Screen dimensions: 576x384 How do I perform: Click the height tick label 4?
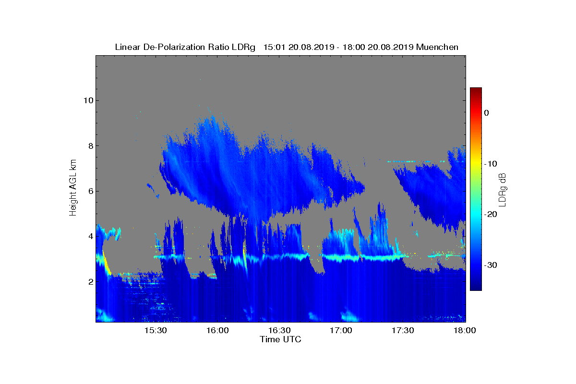tap(90, 236)
